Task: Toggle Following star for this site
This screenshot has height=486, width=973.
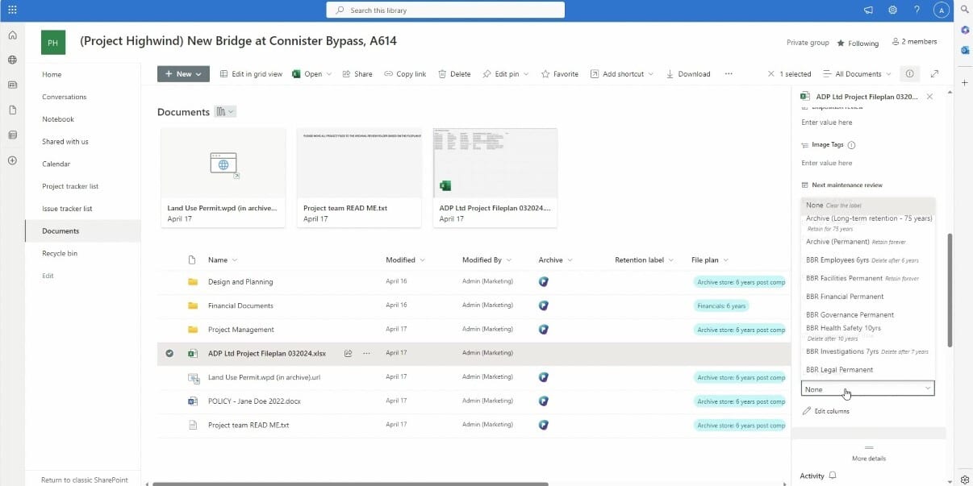Action: pyautogui.click(x=858, y=43)
